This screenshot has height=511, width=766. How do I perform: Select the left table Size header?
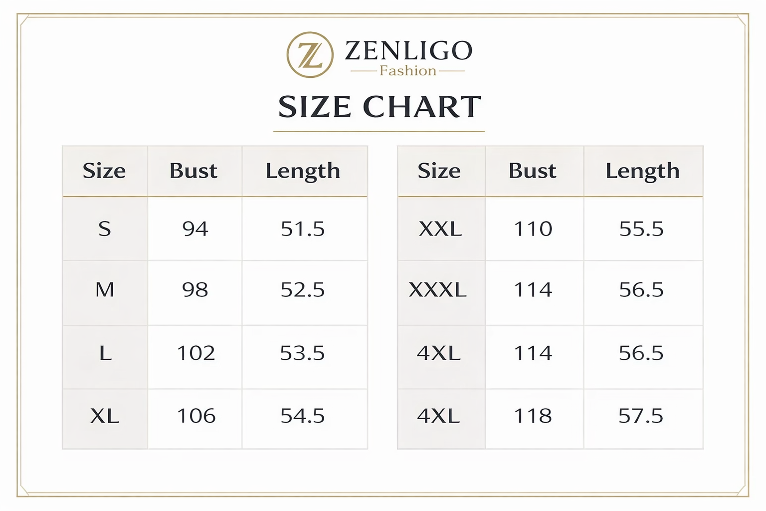pos(104,171)
